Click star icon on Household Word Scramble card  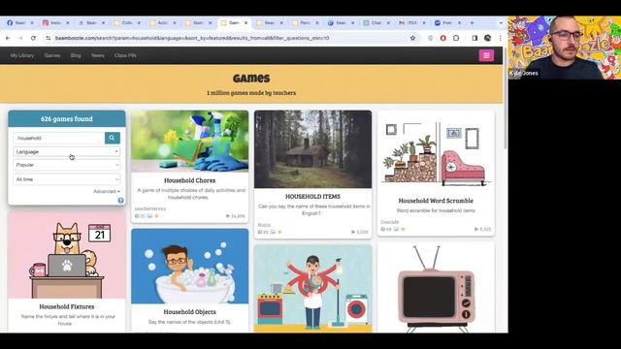(404, 229)
